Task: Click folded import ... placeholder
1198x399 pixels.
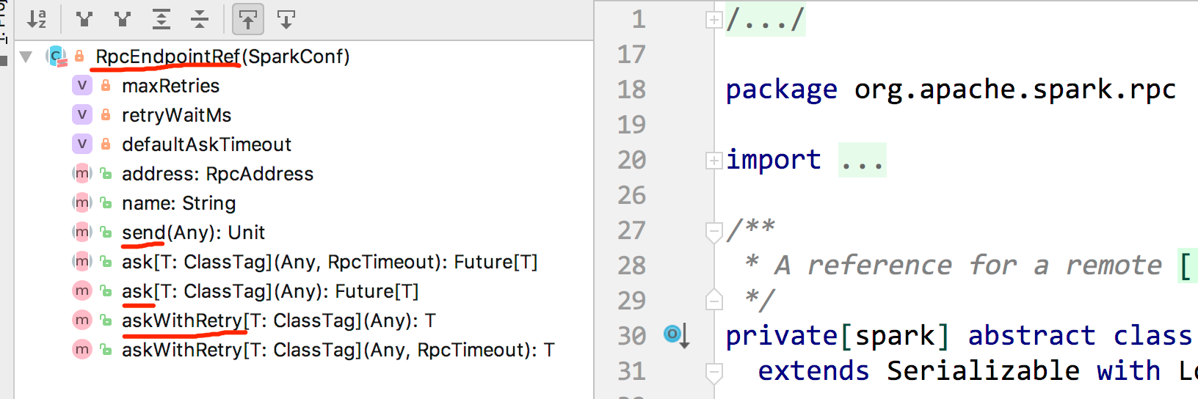Action: click(x=863, y=160)
